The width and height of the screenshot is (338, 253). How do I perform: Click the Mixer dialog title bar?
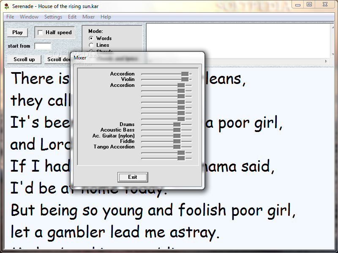[x=138, y=58]
